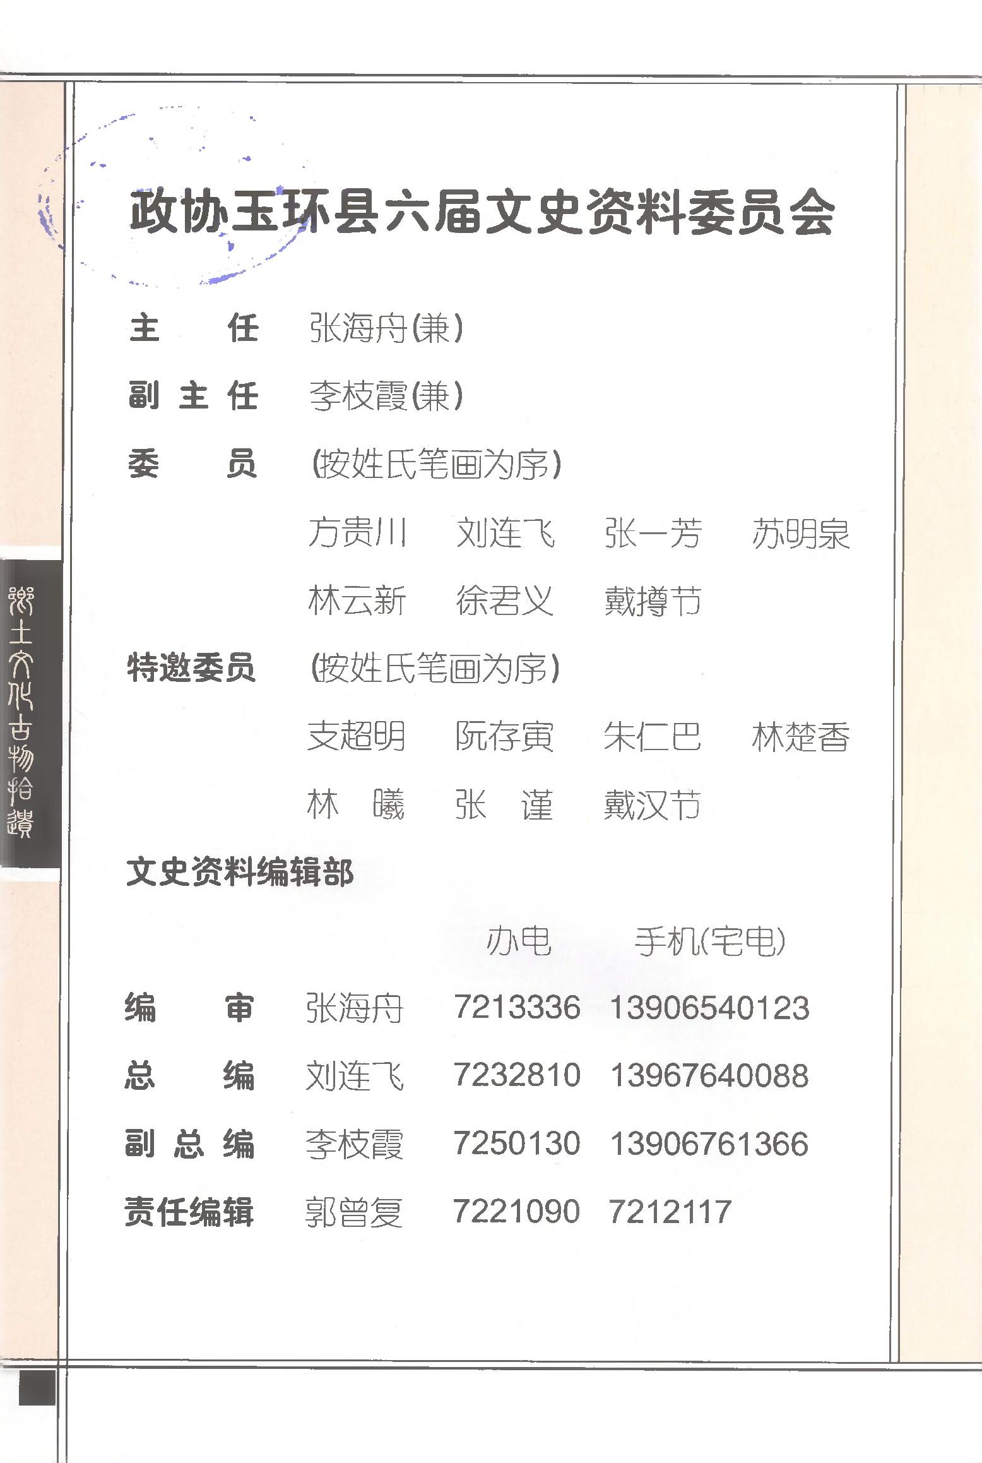Click mobile number 13967640088
The width and height of the screenshot is (982, 1463).
click(709, 1076)
